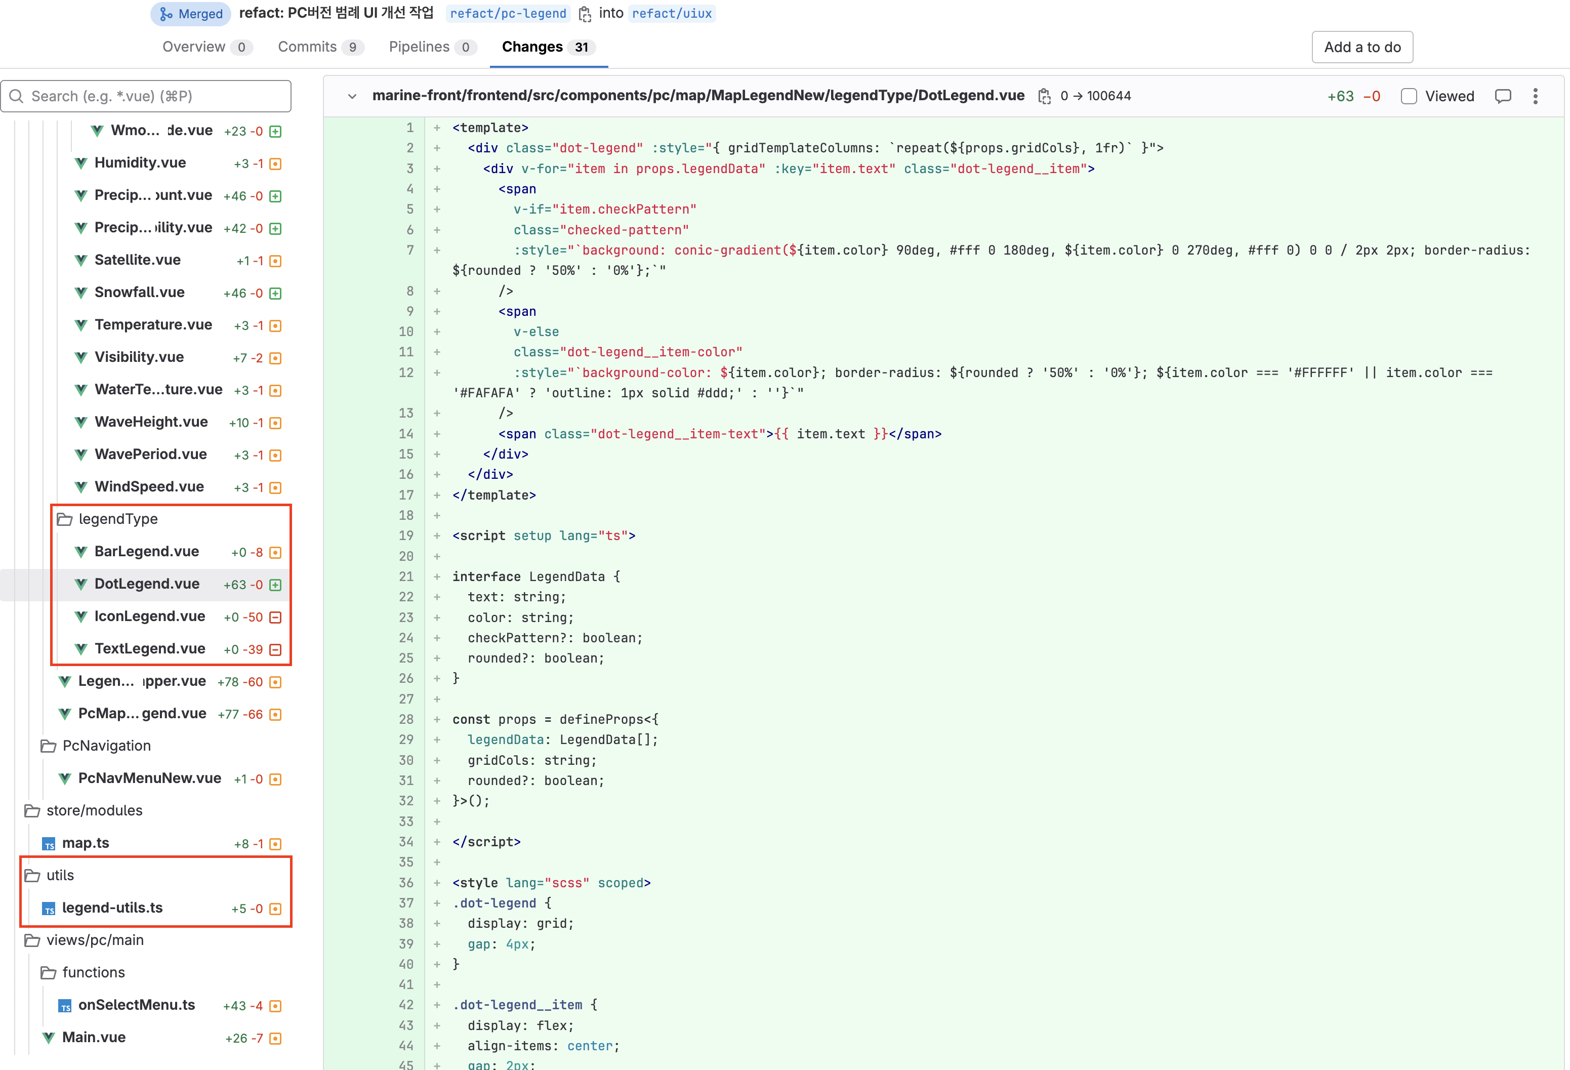Click the Vue icon beside Main.vue
This screenshot has height=1070, width=1570.
(x=49, y=1038)
